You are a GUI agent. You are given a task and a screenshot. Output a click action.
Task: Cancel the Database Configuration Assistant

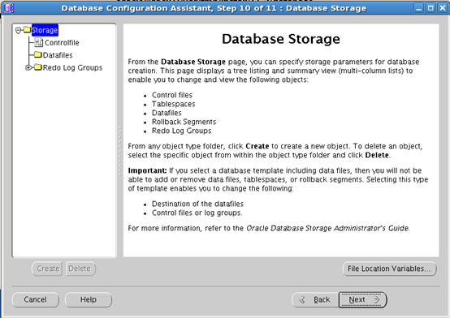35,299
